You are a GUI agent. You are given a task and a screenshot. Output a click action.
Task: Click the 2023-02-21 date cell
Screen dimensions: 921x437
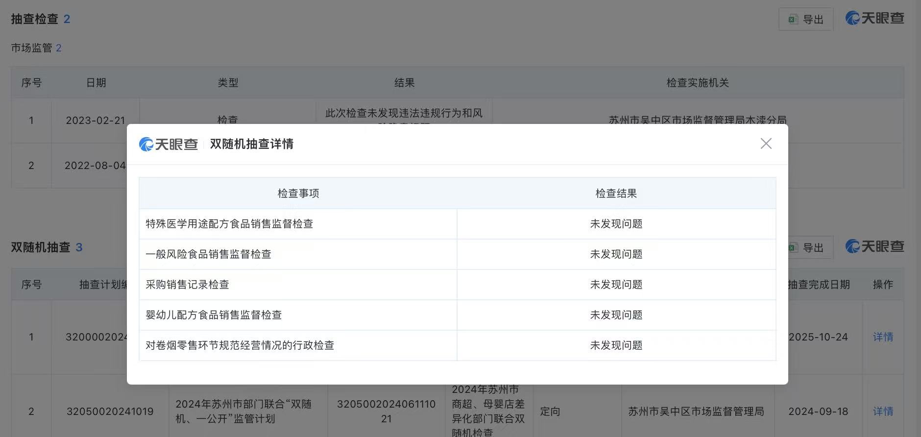(96, 121)
